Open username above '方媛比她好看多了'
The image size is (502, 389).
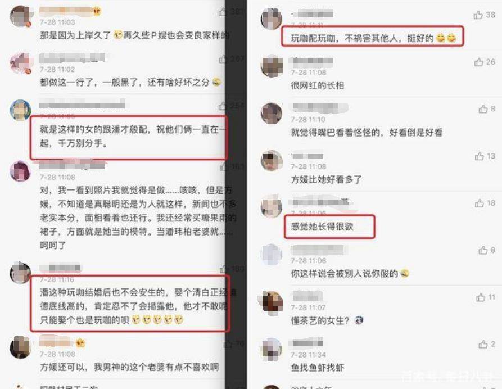(307, 156)
